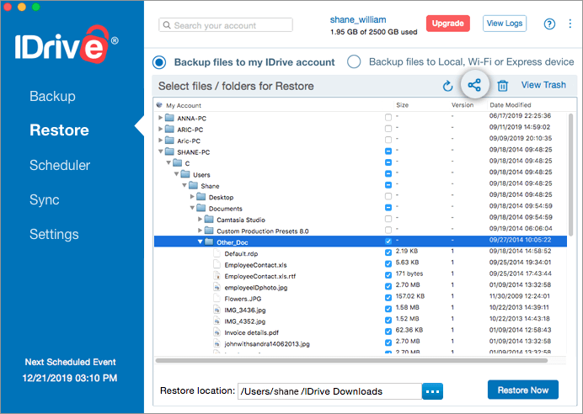This screenshot has width=583, height=414.
Task: Click the Size column header
Action: click(x=403, y=105)
